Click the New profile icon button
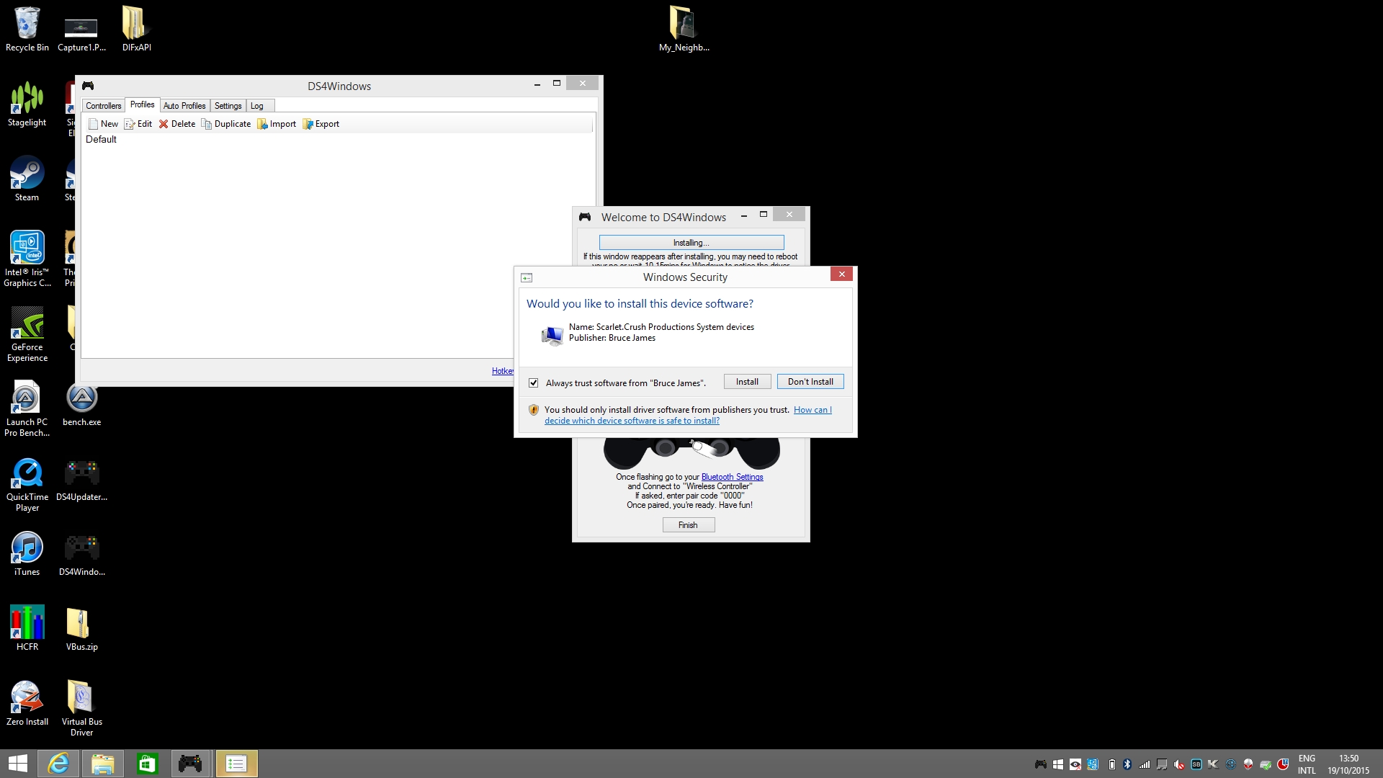Screen dimensions: 1383x778 tap(94, 124)
